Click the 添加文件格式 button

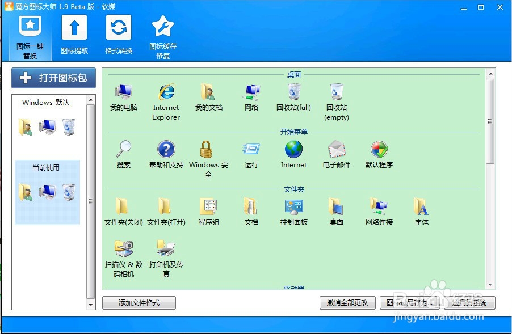(x=139, y=302)
